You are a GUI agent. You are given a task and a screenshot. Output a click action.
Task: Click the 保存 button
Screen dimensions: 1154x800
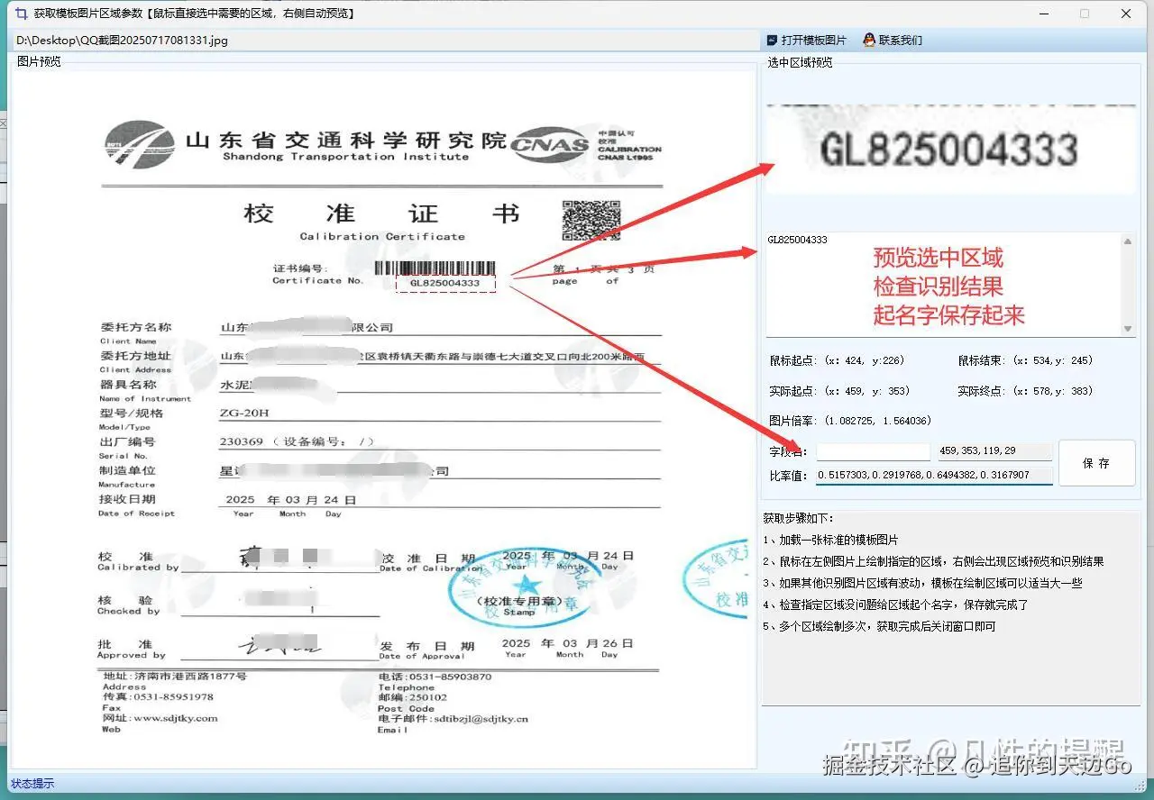click(1096, 463)
